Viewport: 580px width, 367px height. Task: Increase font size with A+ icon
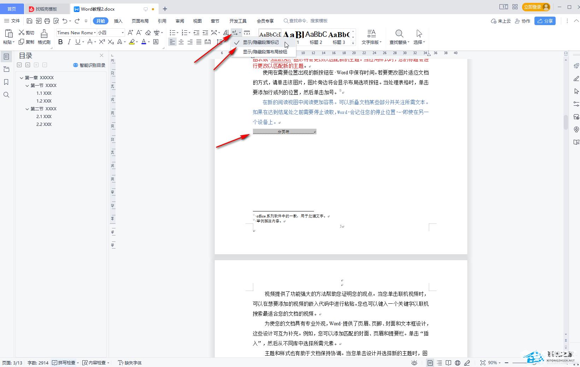pyautogui.click(x=130, y=33)
